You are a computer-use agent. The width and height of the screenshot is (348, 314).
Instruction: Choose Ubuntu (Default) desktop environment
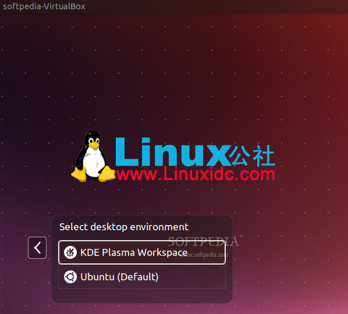142,277
